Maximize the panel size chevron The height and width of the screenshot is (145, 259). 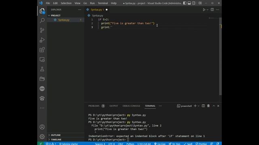[214, 106]
